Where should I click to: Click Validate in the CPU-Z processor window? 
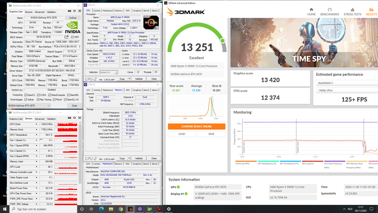(x=139, y=79)
